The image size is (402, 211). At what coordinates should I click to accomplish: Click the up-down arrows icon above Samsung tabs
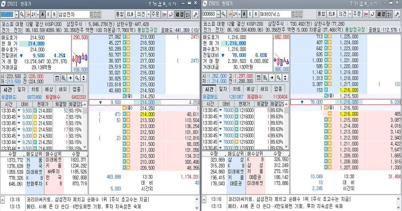83,78
